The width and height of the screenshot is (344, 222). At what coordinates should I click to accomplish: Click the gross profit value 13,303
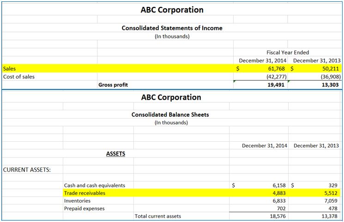(x=330, y=85)
